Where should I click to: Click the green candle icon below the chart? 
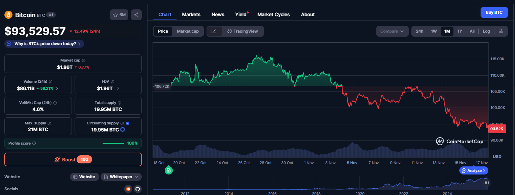168,170
